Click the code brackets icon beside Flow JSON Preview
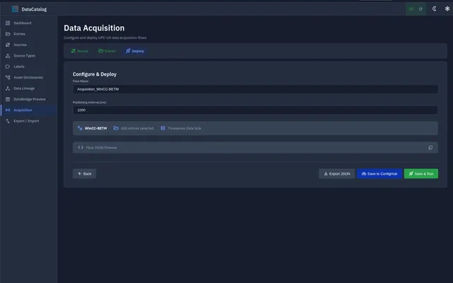Viewport: 453px width, 283px height. pos(81,148)
